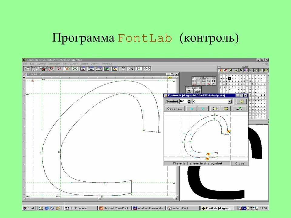Click the red triangle icon in Options palette

click(194, 84)
